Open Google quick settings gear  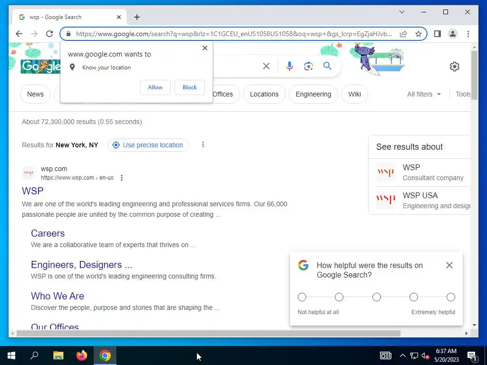tap(454, 67)
